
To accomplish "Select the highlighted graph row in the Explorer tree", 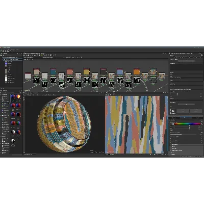I will tap(12, 60).
